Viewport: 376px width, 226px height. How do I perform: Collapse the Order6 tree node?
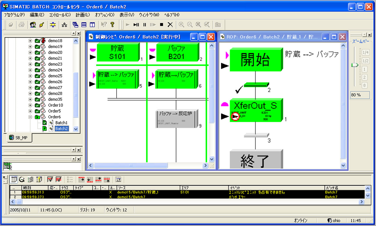click(30, 117)
